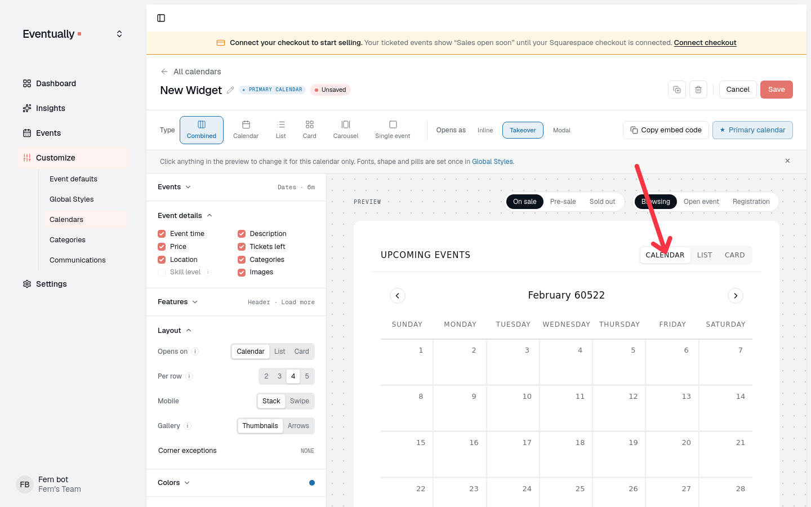Duplicate this calendar widget
This screenshot has height=507, width=811.
(677, 90)
